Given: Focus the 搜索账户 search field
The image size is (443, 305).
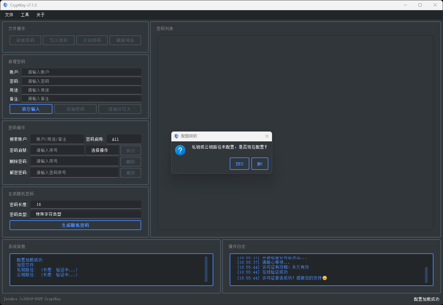Looking at the screenshot, I should tap(57, 139).
